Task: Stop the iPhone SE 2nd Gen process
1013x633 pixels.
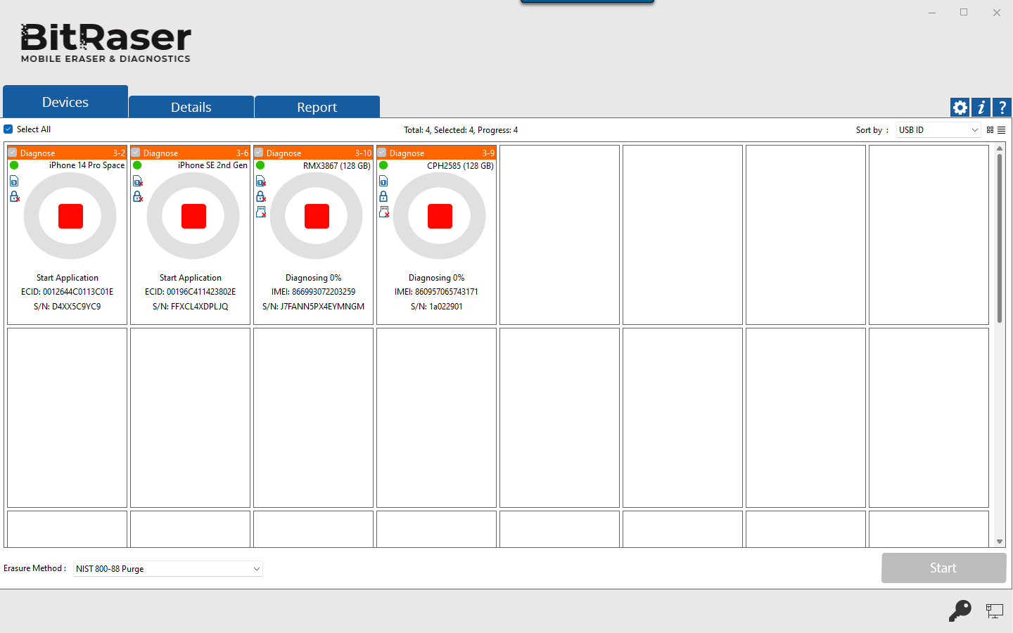Action: click(193, 216)
